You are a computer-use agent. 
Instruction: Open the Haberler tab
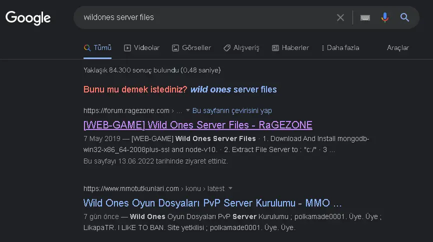coord(290,48)
